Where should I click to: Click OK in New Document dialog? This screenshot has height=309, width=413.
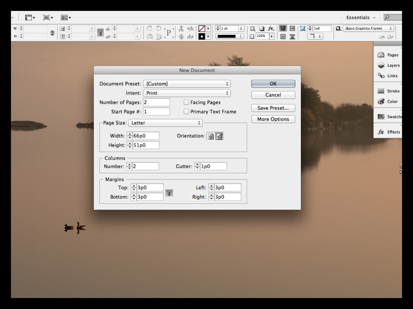273,84
